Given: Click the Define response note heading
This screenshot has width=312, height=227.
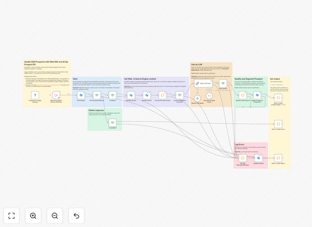Looking at the screenshot, I should (x=96, y=110).
